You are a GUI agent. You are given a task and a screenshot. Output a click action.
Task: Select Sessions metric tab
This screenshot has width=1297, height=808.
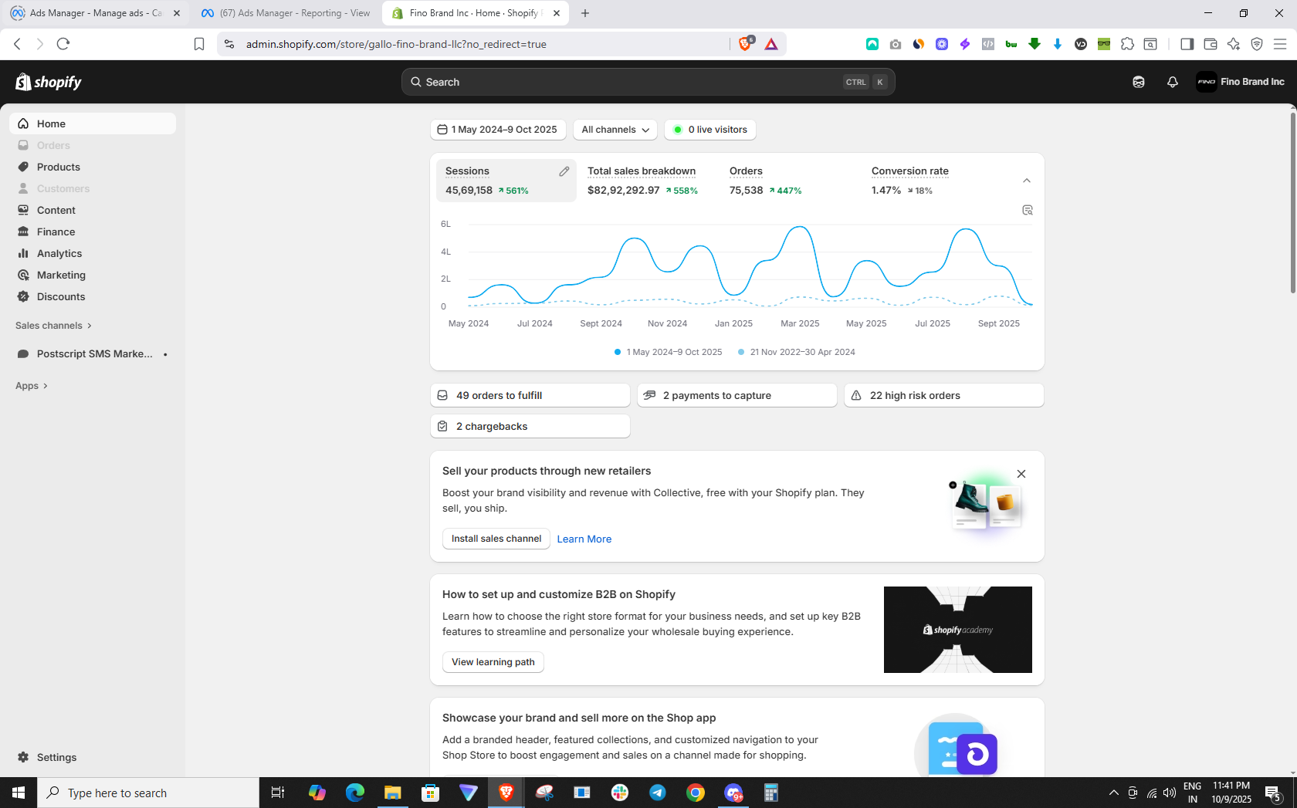tap(506, 181)
